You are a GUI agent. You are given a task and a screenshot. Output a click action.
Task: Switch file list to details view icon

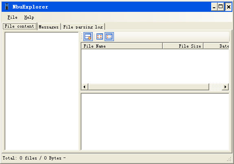pos(109,37)
